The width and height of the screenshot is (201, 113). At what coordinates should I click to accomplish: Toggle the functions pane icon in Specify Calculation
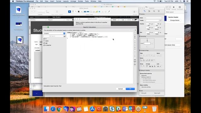(135, 30)
